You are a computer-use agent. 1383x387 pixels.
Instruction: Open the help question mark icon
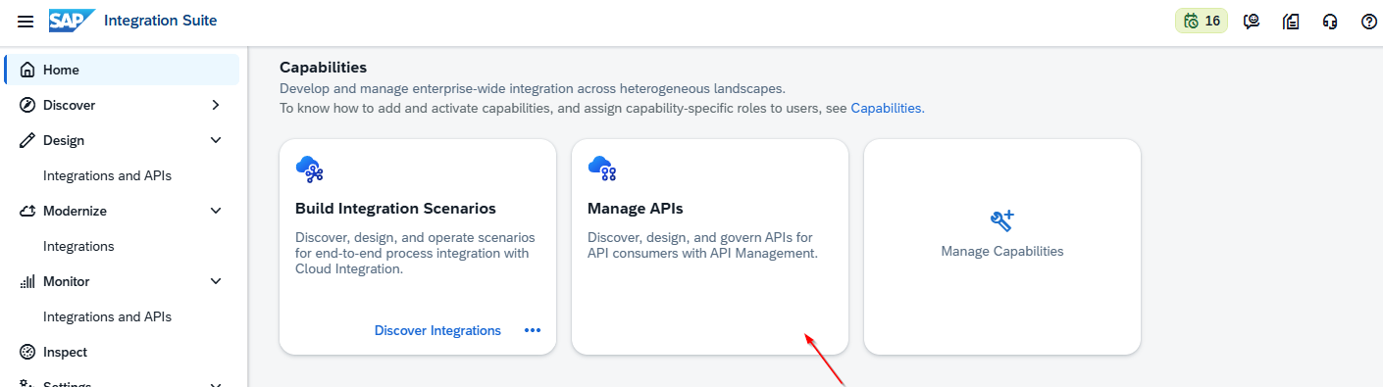click(x=1369, y=22)
